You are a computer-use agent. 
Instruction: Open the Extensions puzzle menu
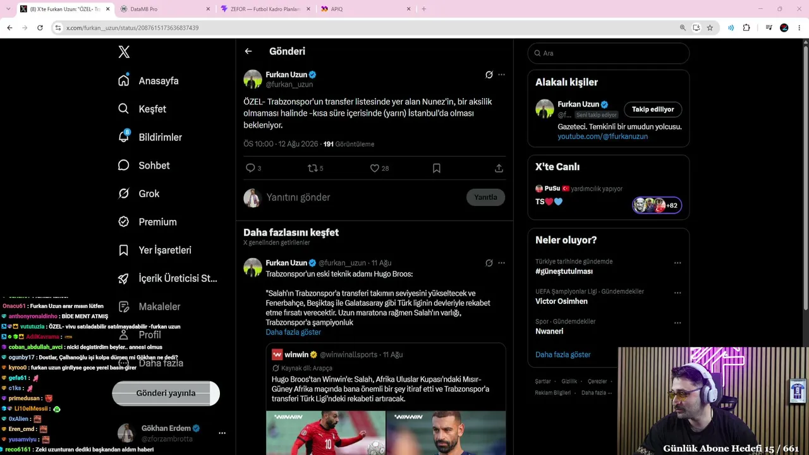pos(746,28)
